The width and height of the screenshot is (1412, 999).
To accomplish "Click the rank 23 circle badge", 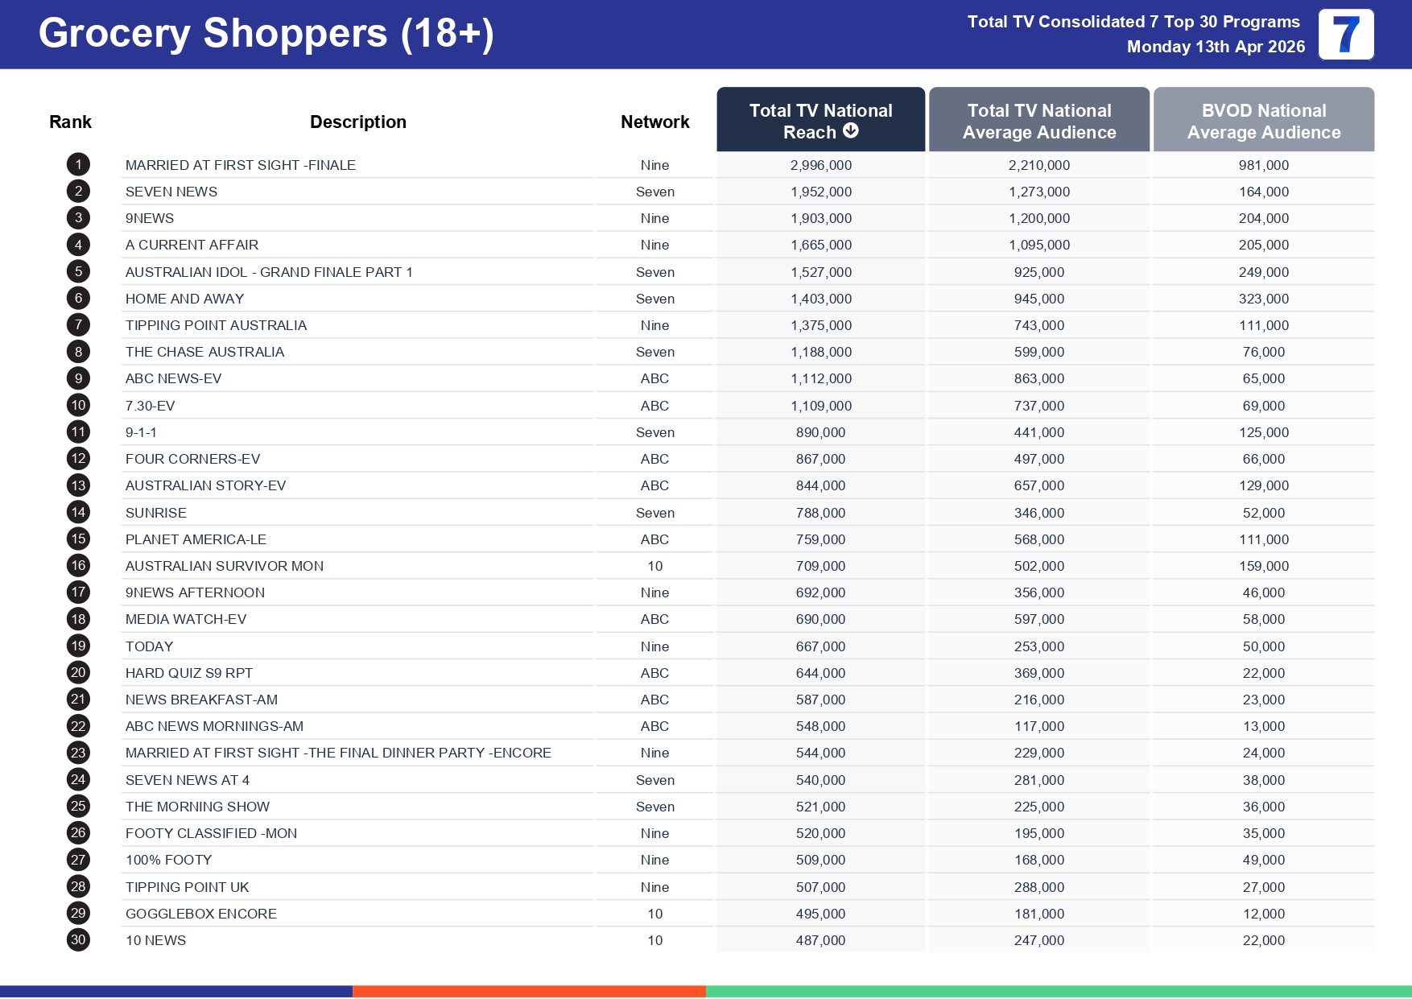I will pos(78,753).
